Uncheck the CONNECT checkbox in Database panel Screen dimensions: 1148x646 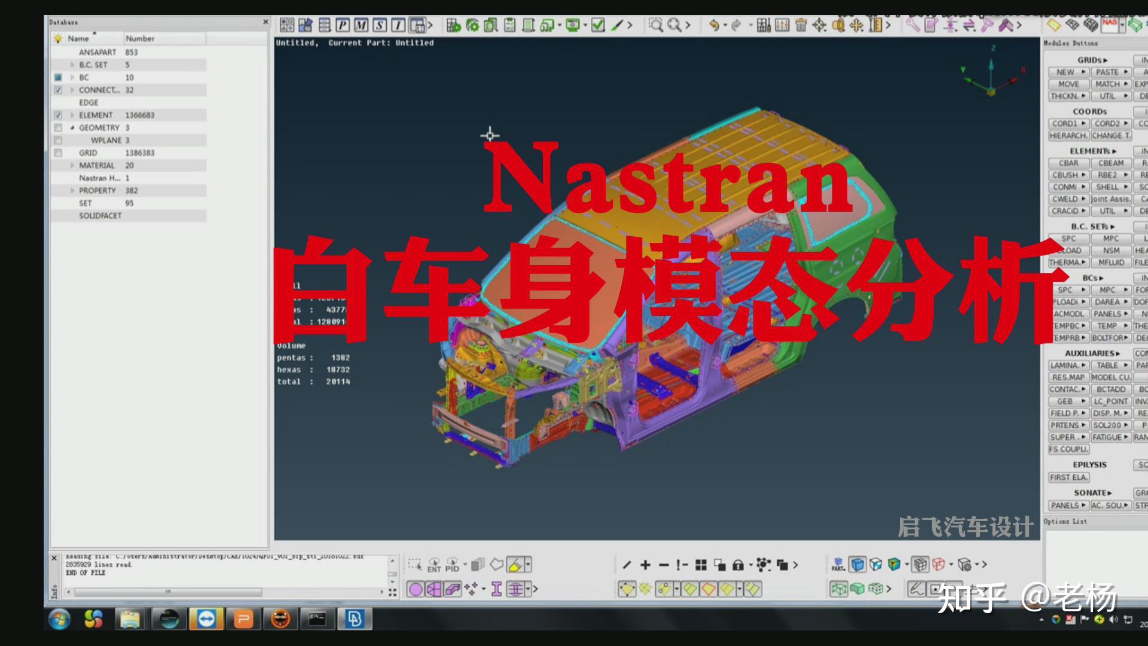tap(58, 90)
